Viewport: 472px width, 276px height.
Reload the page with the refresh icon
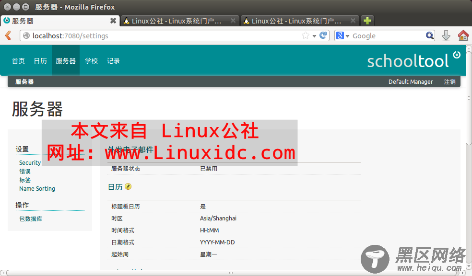[x=323, y=35]
